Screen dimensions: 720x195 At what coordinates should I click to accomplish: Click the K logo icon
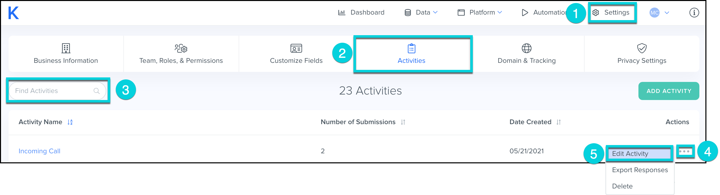[x=13, y=13]
